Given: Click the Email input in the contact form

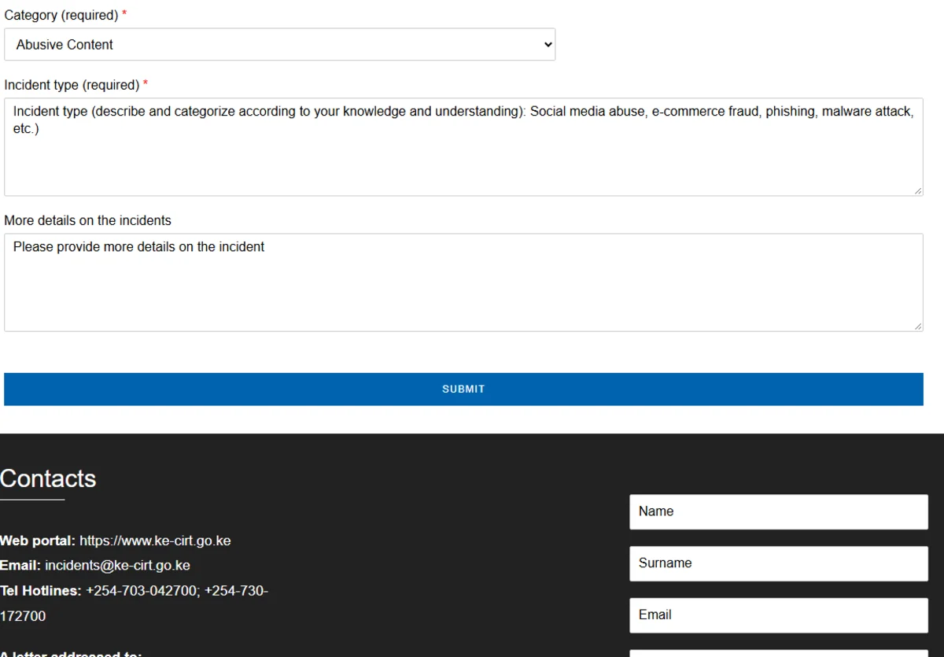Looking at the screenshot, I should coord(779,616).
